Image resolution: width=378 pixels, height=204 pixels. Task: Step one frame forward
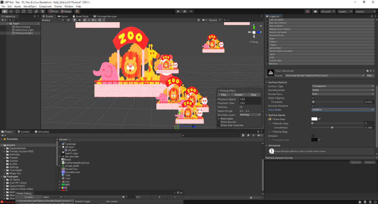coord(191,11)
